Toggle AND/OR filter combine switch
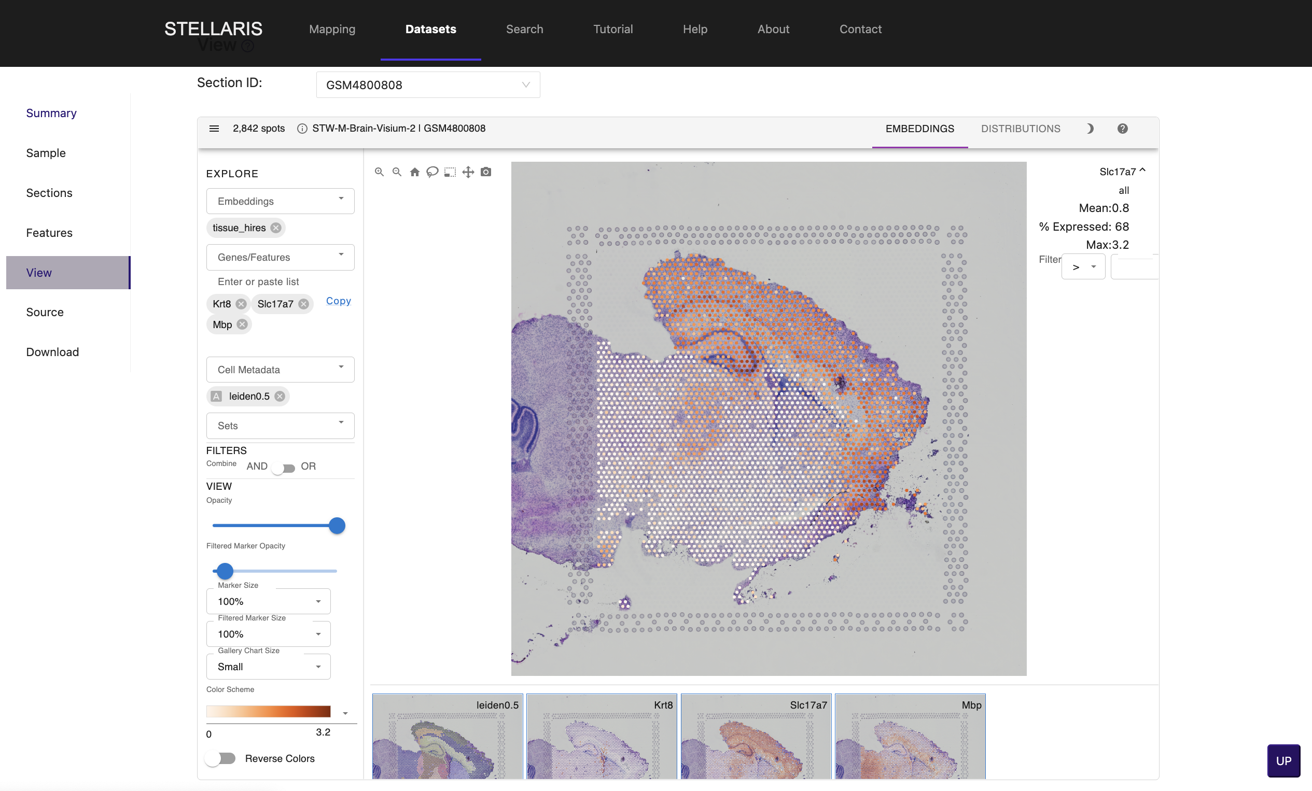1312x791 pixels. click(x=283, y=468)
